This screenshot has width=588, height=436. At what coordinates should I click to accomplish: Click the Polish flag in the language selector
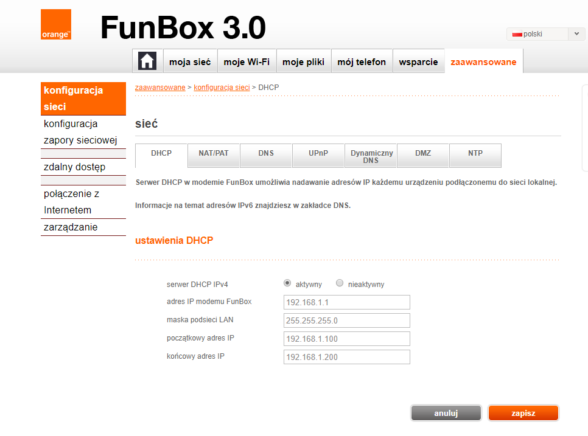coord(517,34)
